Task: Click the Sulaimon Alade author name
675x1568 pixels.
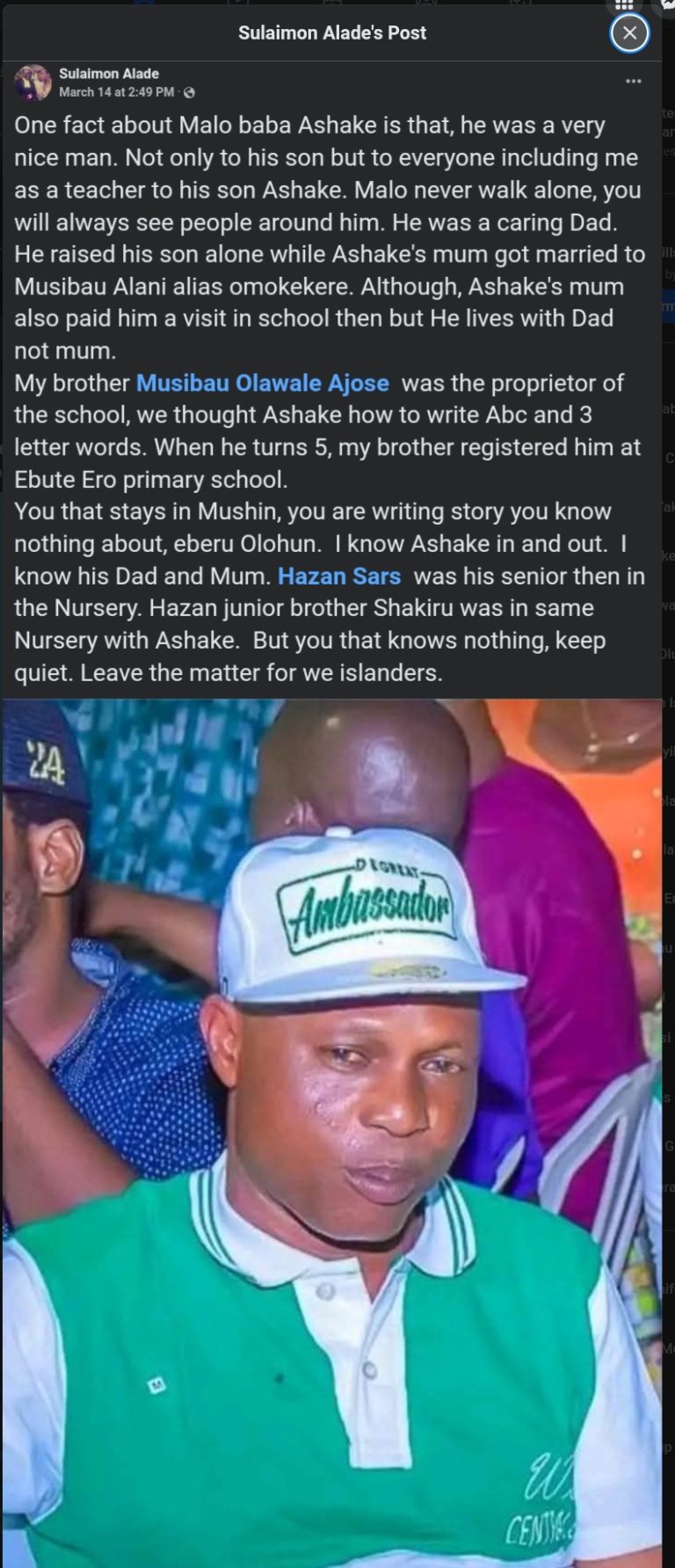Action: [109, 74]
